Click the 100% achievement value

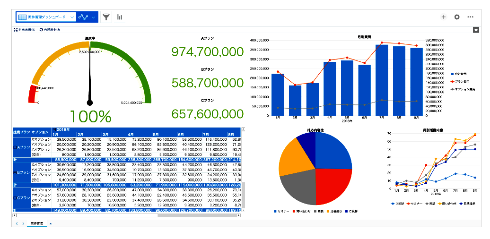[x=90, y=116]
